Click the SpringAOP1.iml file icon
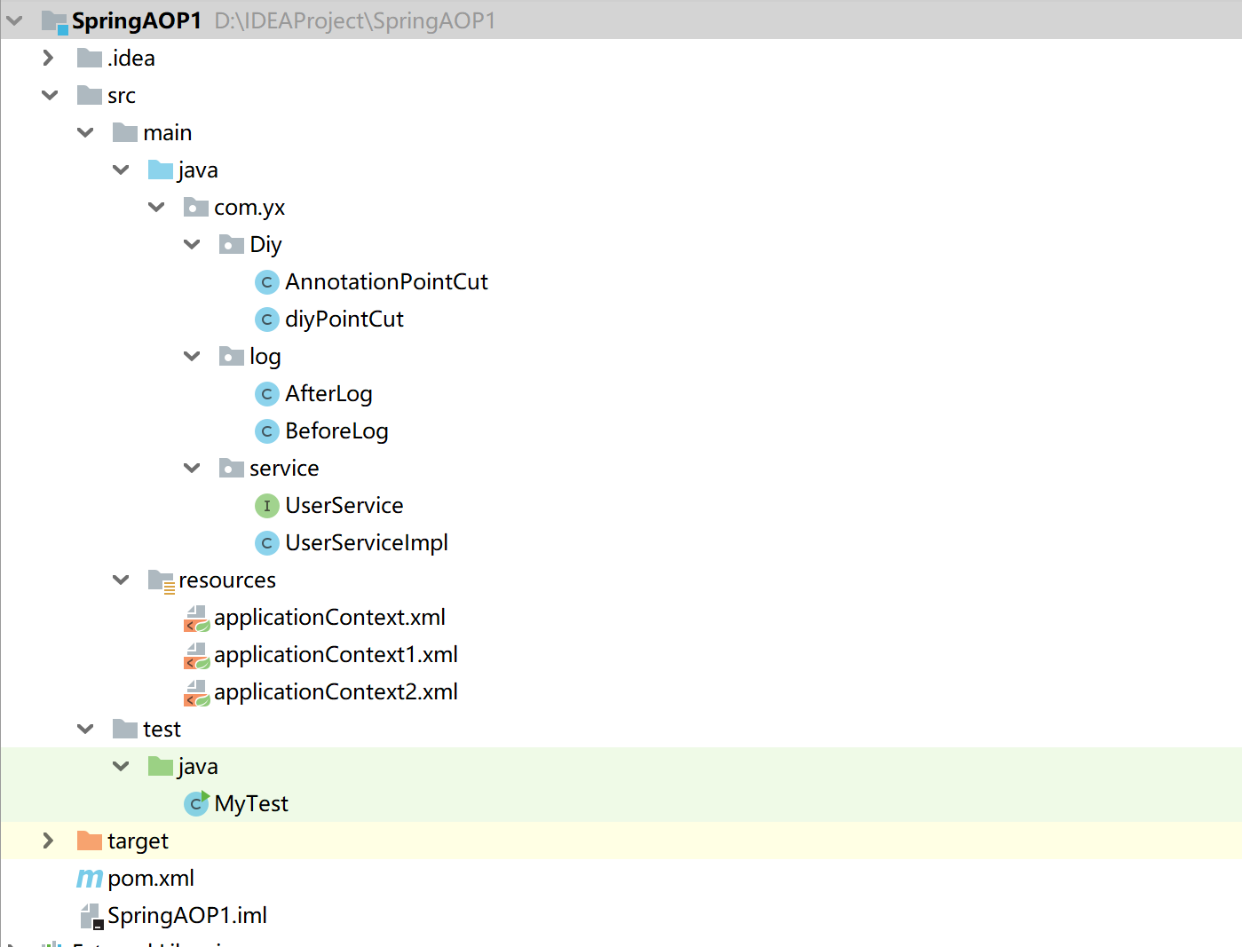 point(91,917)
